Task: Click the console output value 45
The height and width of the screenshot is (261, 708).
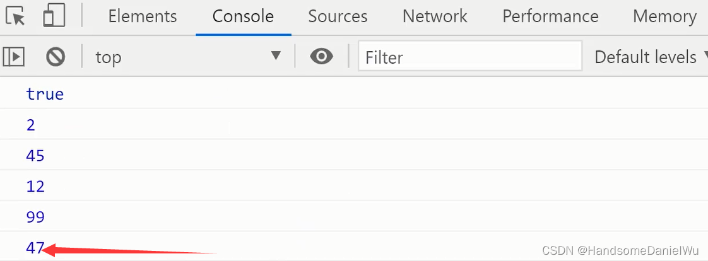Action: pos(35,156)
